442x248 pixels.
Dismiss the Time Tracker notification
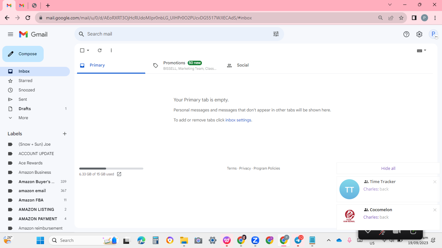435,182
